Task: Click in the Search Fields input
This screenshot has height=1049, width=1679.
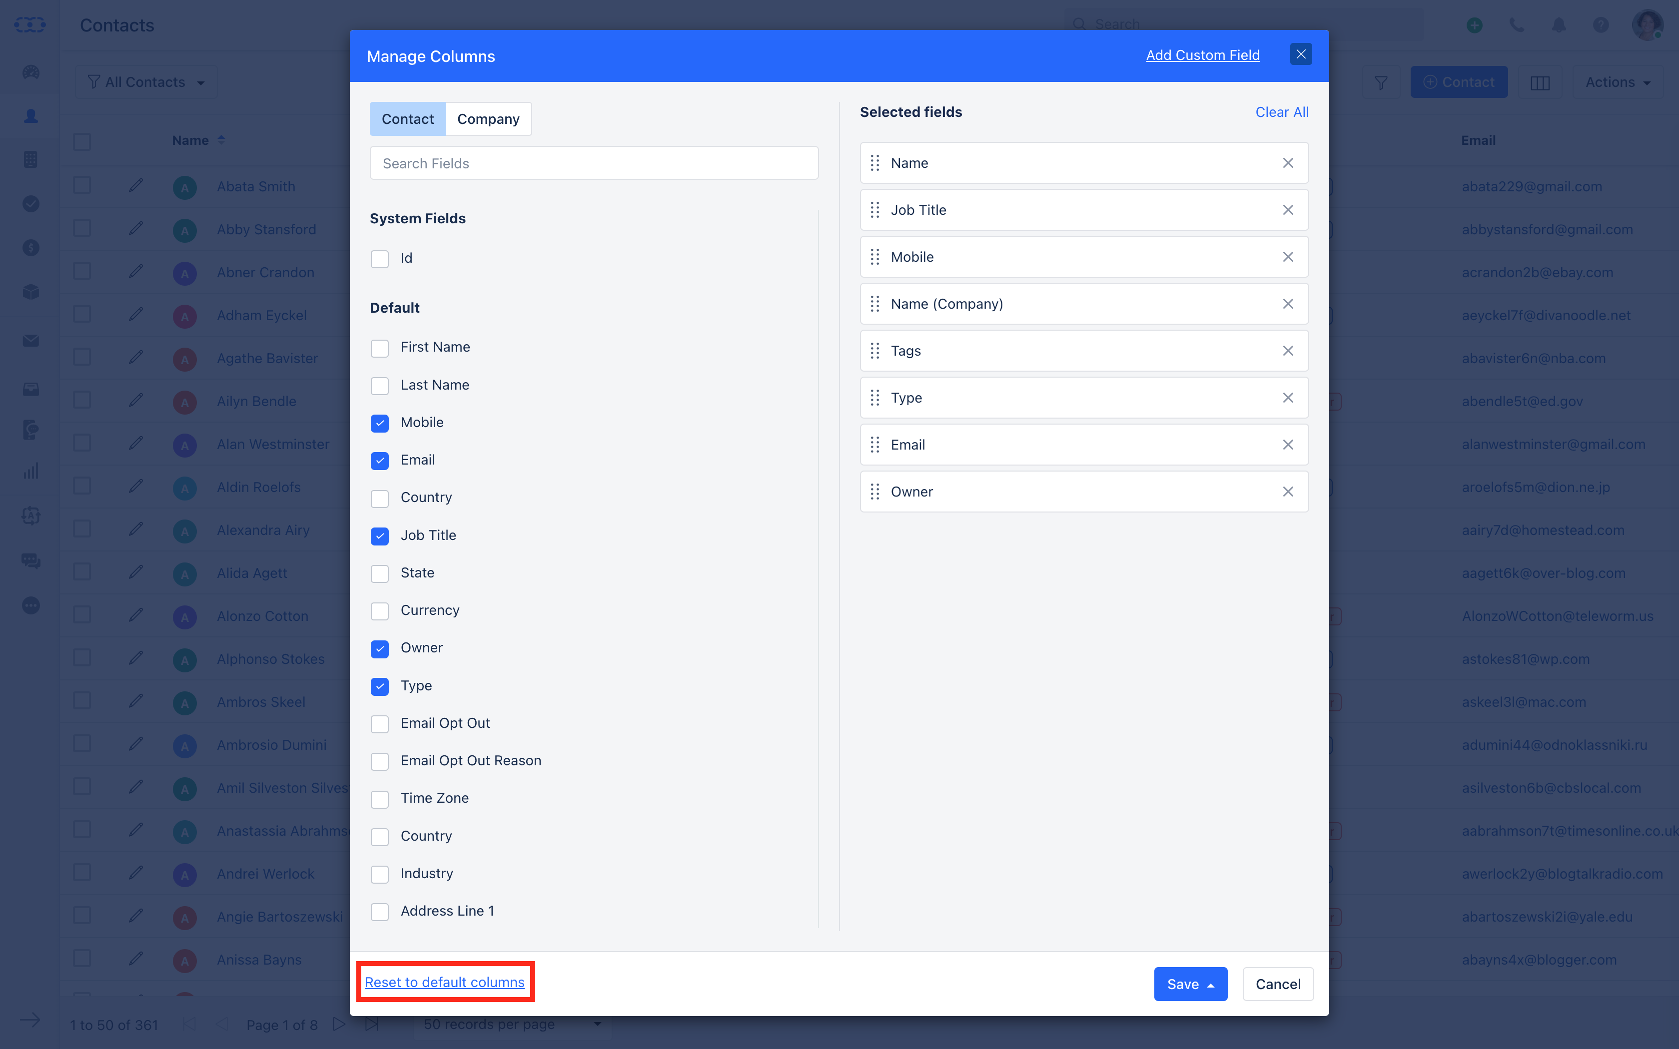Action: click(x=594, y=163)
